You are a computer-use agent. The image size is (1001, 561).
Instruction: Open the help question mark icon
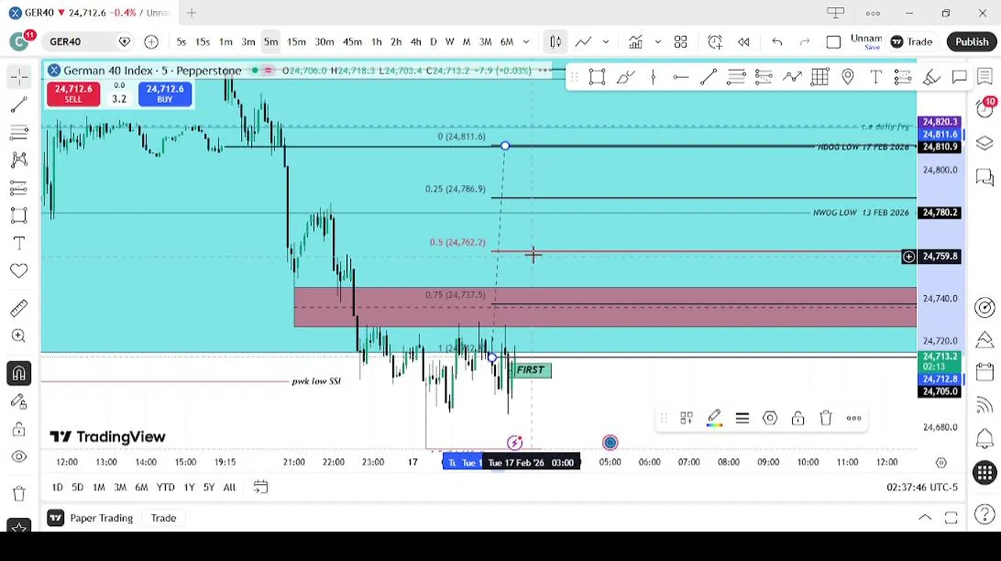coord(985,514)
